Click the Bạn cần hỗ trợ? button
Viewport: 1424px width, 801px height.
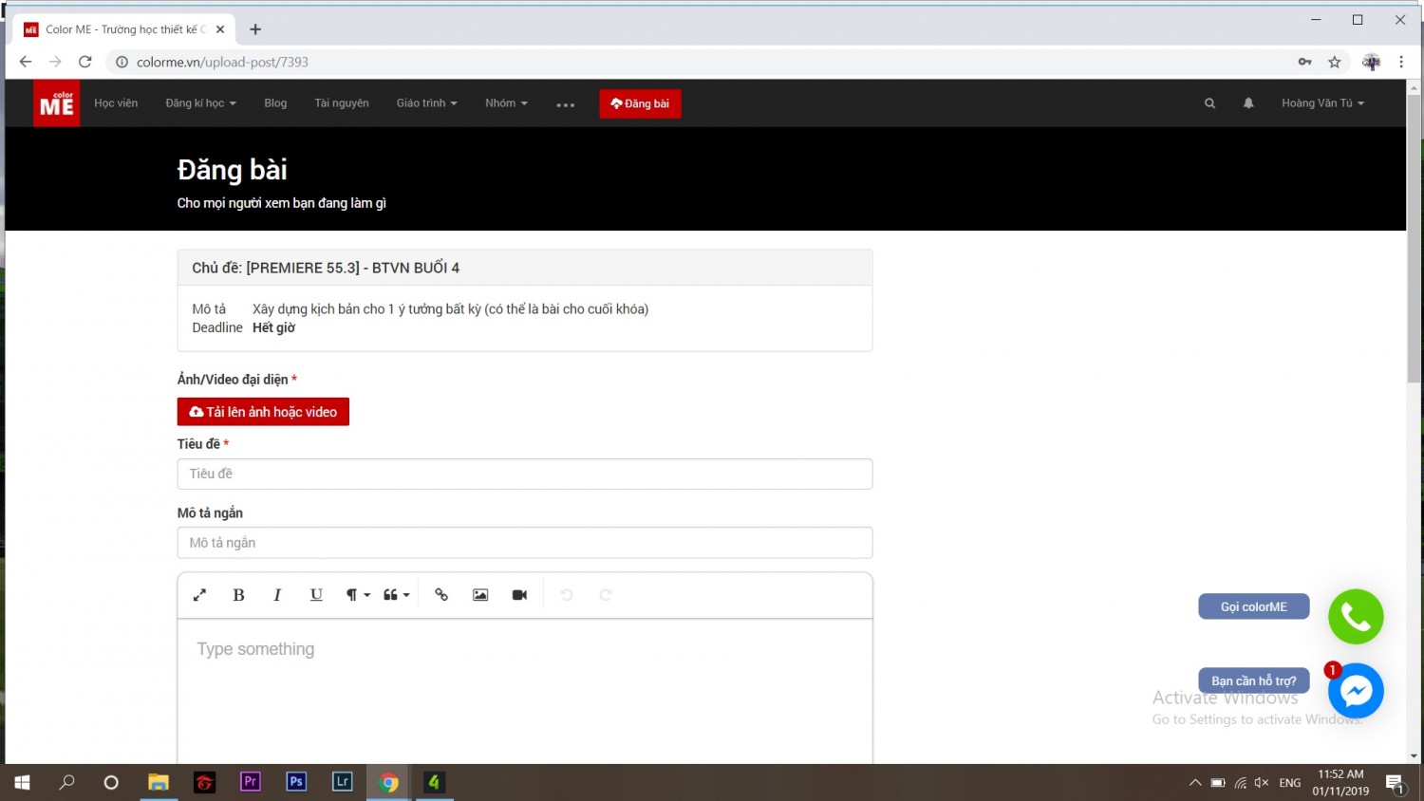point(1254,680)
